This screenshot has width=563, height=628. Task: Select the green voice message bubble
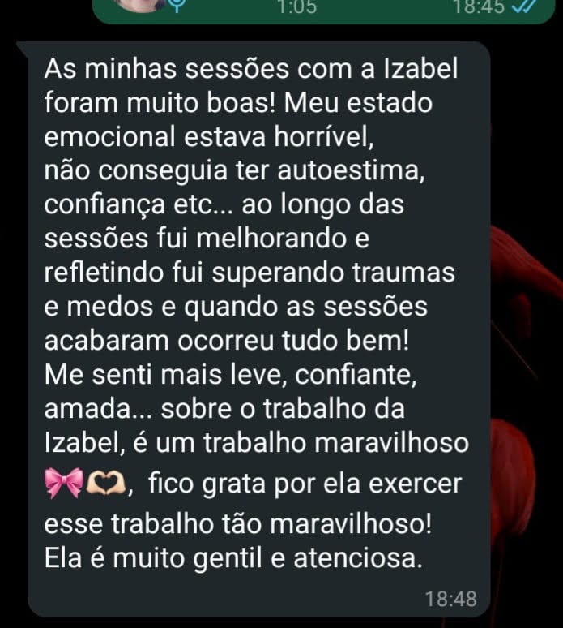click(324, 11)
